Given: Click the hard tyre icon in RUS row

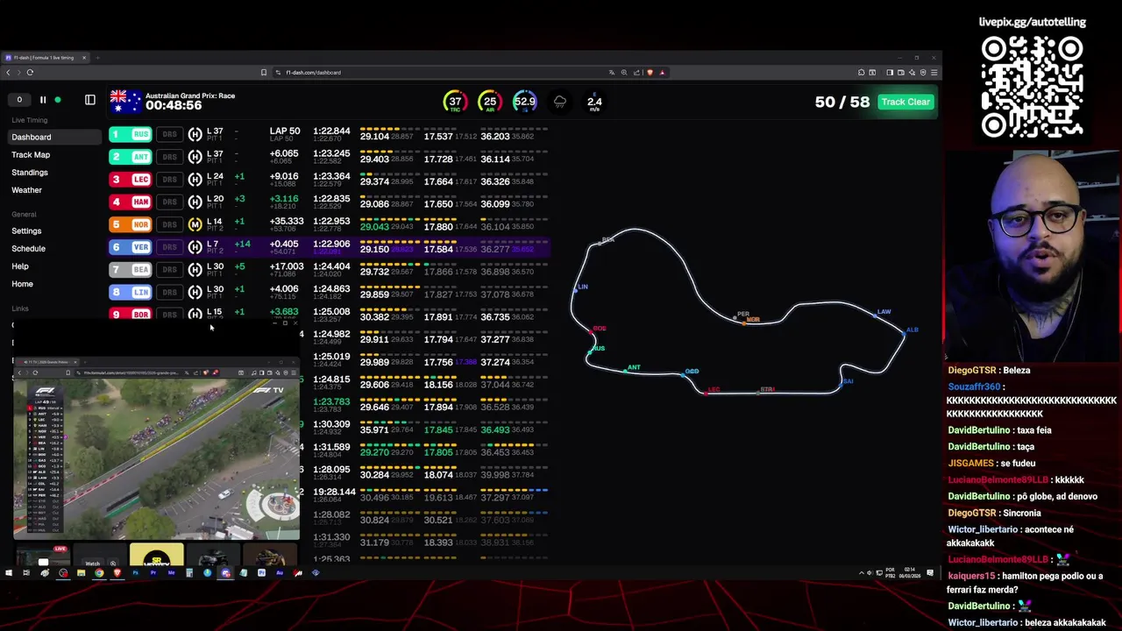Looking at the screenshot, I should pyautogui.click(x=195, y=134).
